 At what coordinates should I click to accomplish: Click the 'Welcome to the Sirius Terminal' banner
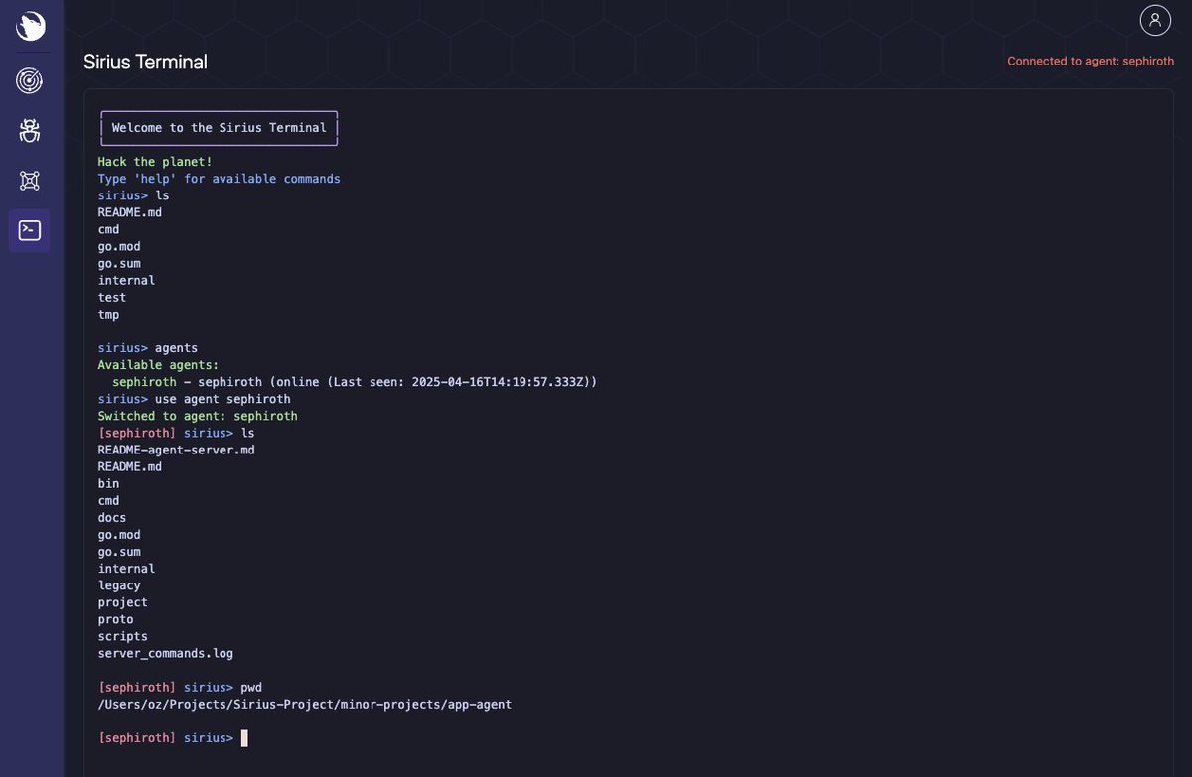tap(220, 128)
